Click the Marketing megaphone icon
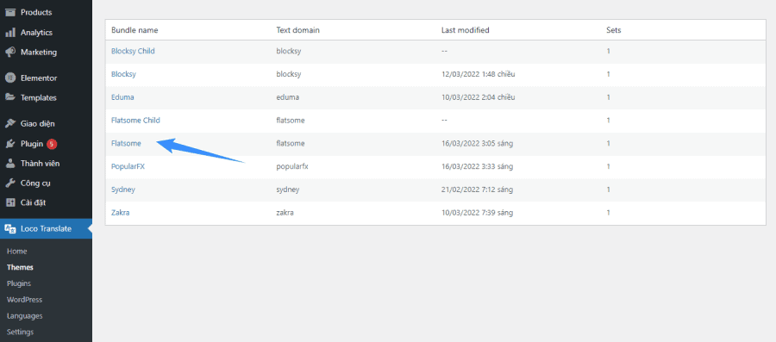 tap(9, 52)
